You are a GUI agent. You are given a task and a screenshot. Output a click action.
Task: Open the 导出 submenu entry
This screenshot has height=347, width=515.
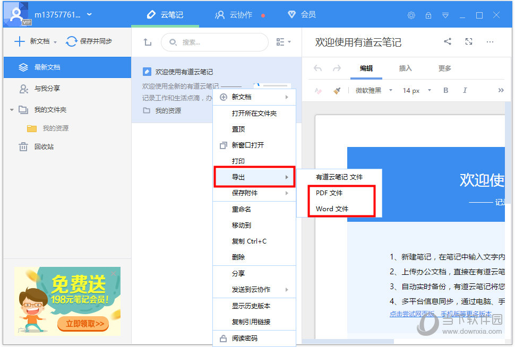254,177
